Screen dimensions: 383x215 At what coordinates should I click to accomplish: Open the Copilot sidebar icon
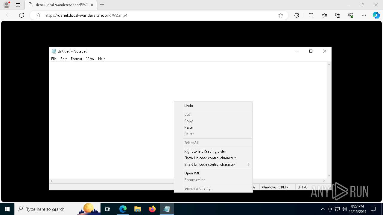pos(376,15)
